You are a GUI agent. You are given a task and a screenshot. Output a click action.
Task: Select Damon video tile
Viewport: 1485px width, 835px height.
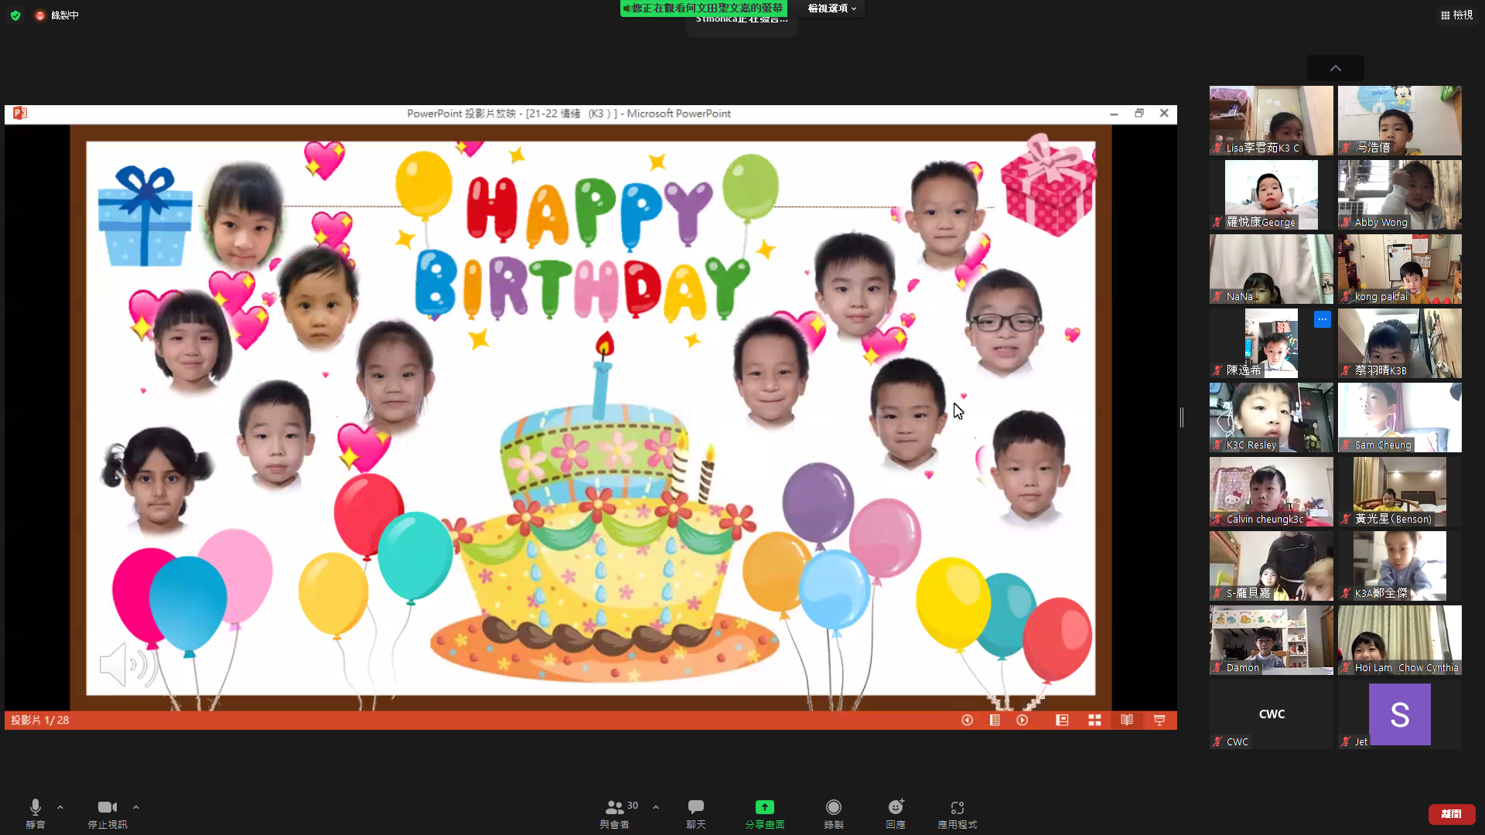click(x=1272, y=640)
